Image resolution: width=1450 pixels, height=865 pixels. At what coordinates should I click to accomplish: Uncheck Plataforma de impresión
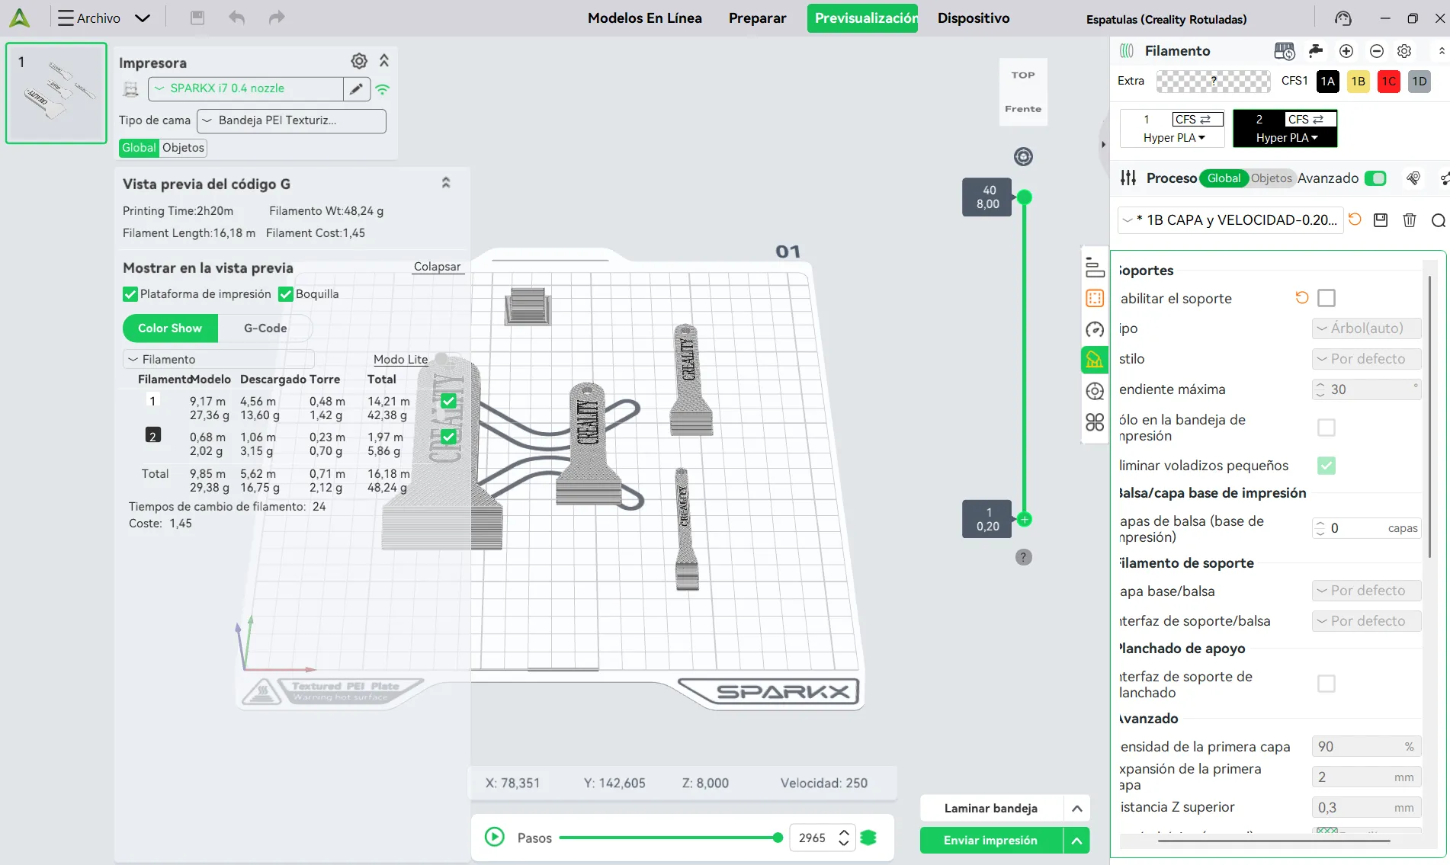pos(130,294)
